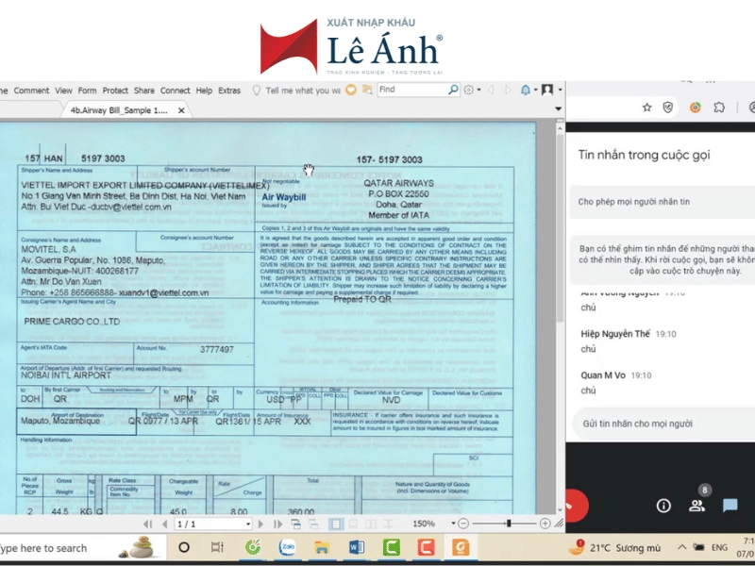
Task: Open the page number dropdown beside 1/1
Action: click(249, 524)
